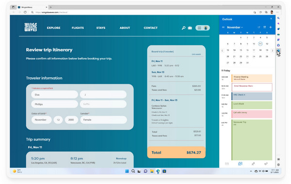
Task: Switch to Outlook People tab at panel bottom
Action: coord(253,164)
